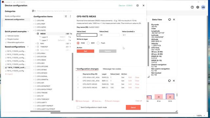Open the first M10_115200_config saved file

tap(15, 51)
